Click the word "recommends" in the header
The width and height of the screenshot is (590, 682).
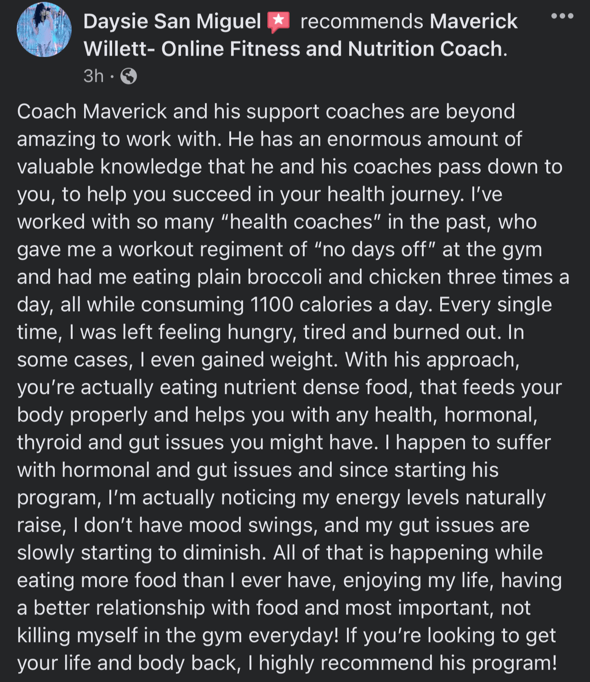pos(361,22)
